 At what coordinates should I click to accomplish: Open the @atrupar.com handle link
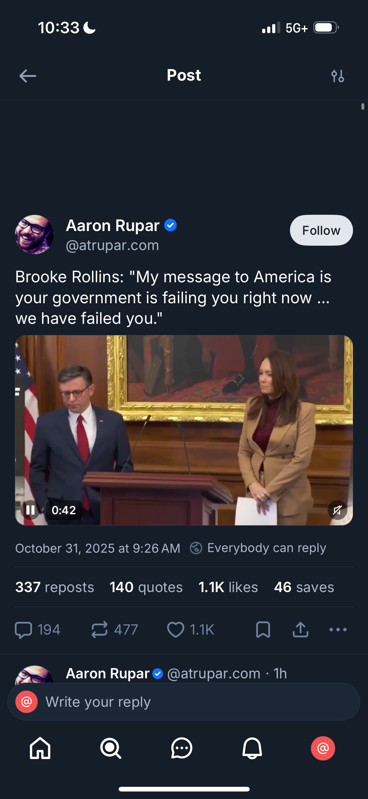point(112,245)
